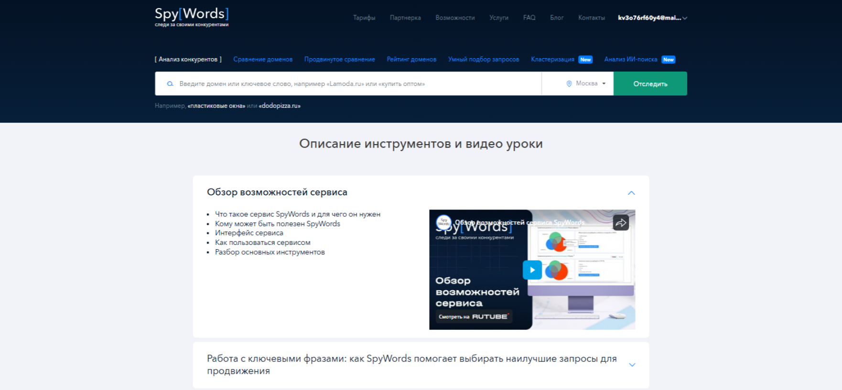
Task: Open the Блог menu item
Action: (x=557, y=18)
